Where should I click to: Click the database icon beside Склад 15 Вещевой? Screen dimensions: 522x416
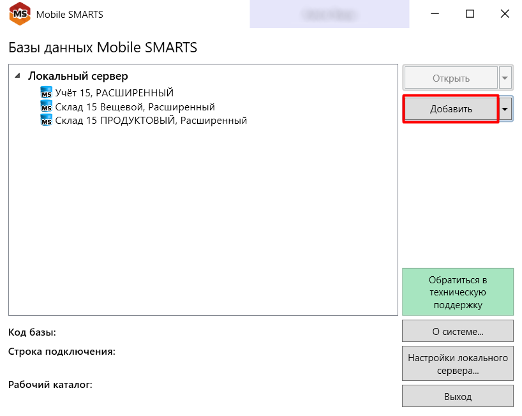click(x=47, y=107)
